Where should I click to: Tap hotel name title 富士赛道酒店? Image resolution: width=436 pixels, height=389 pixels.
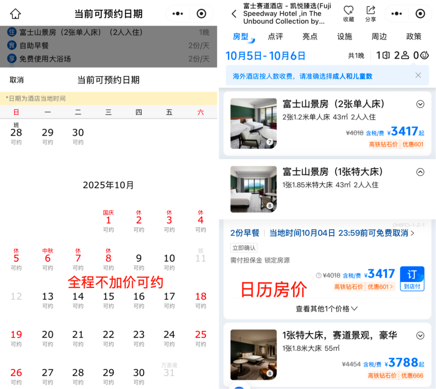point(287,13)
